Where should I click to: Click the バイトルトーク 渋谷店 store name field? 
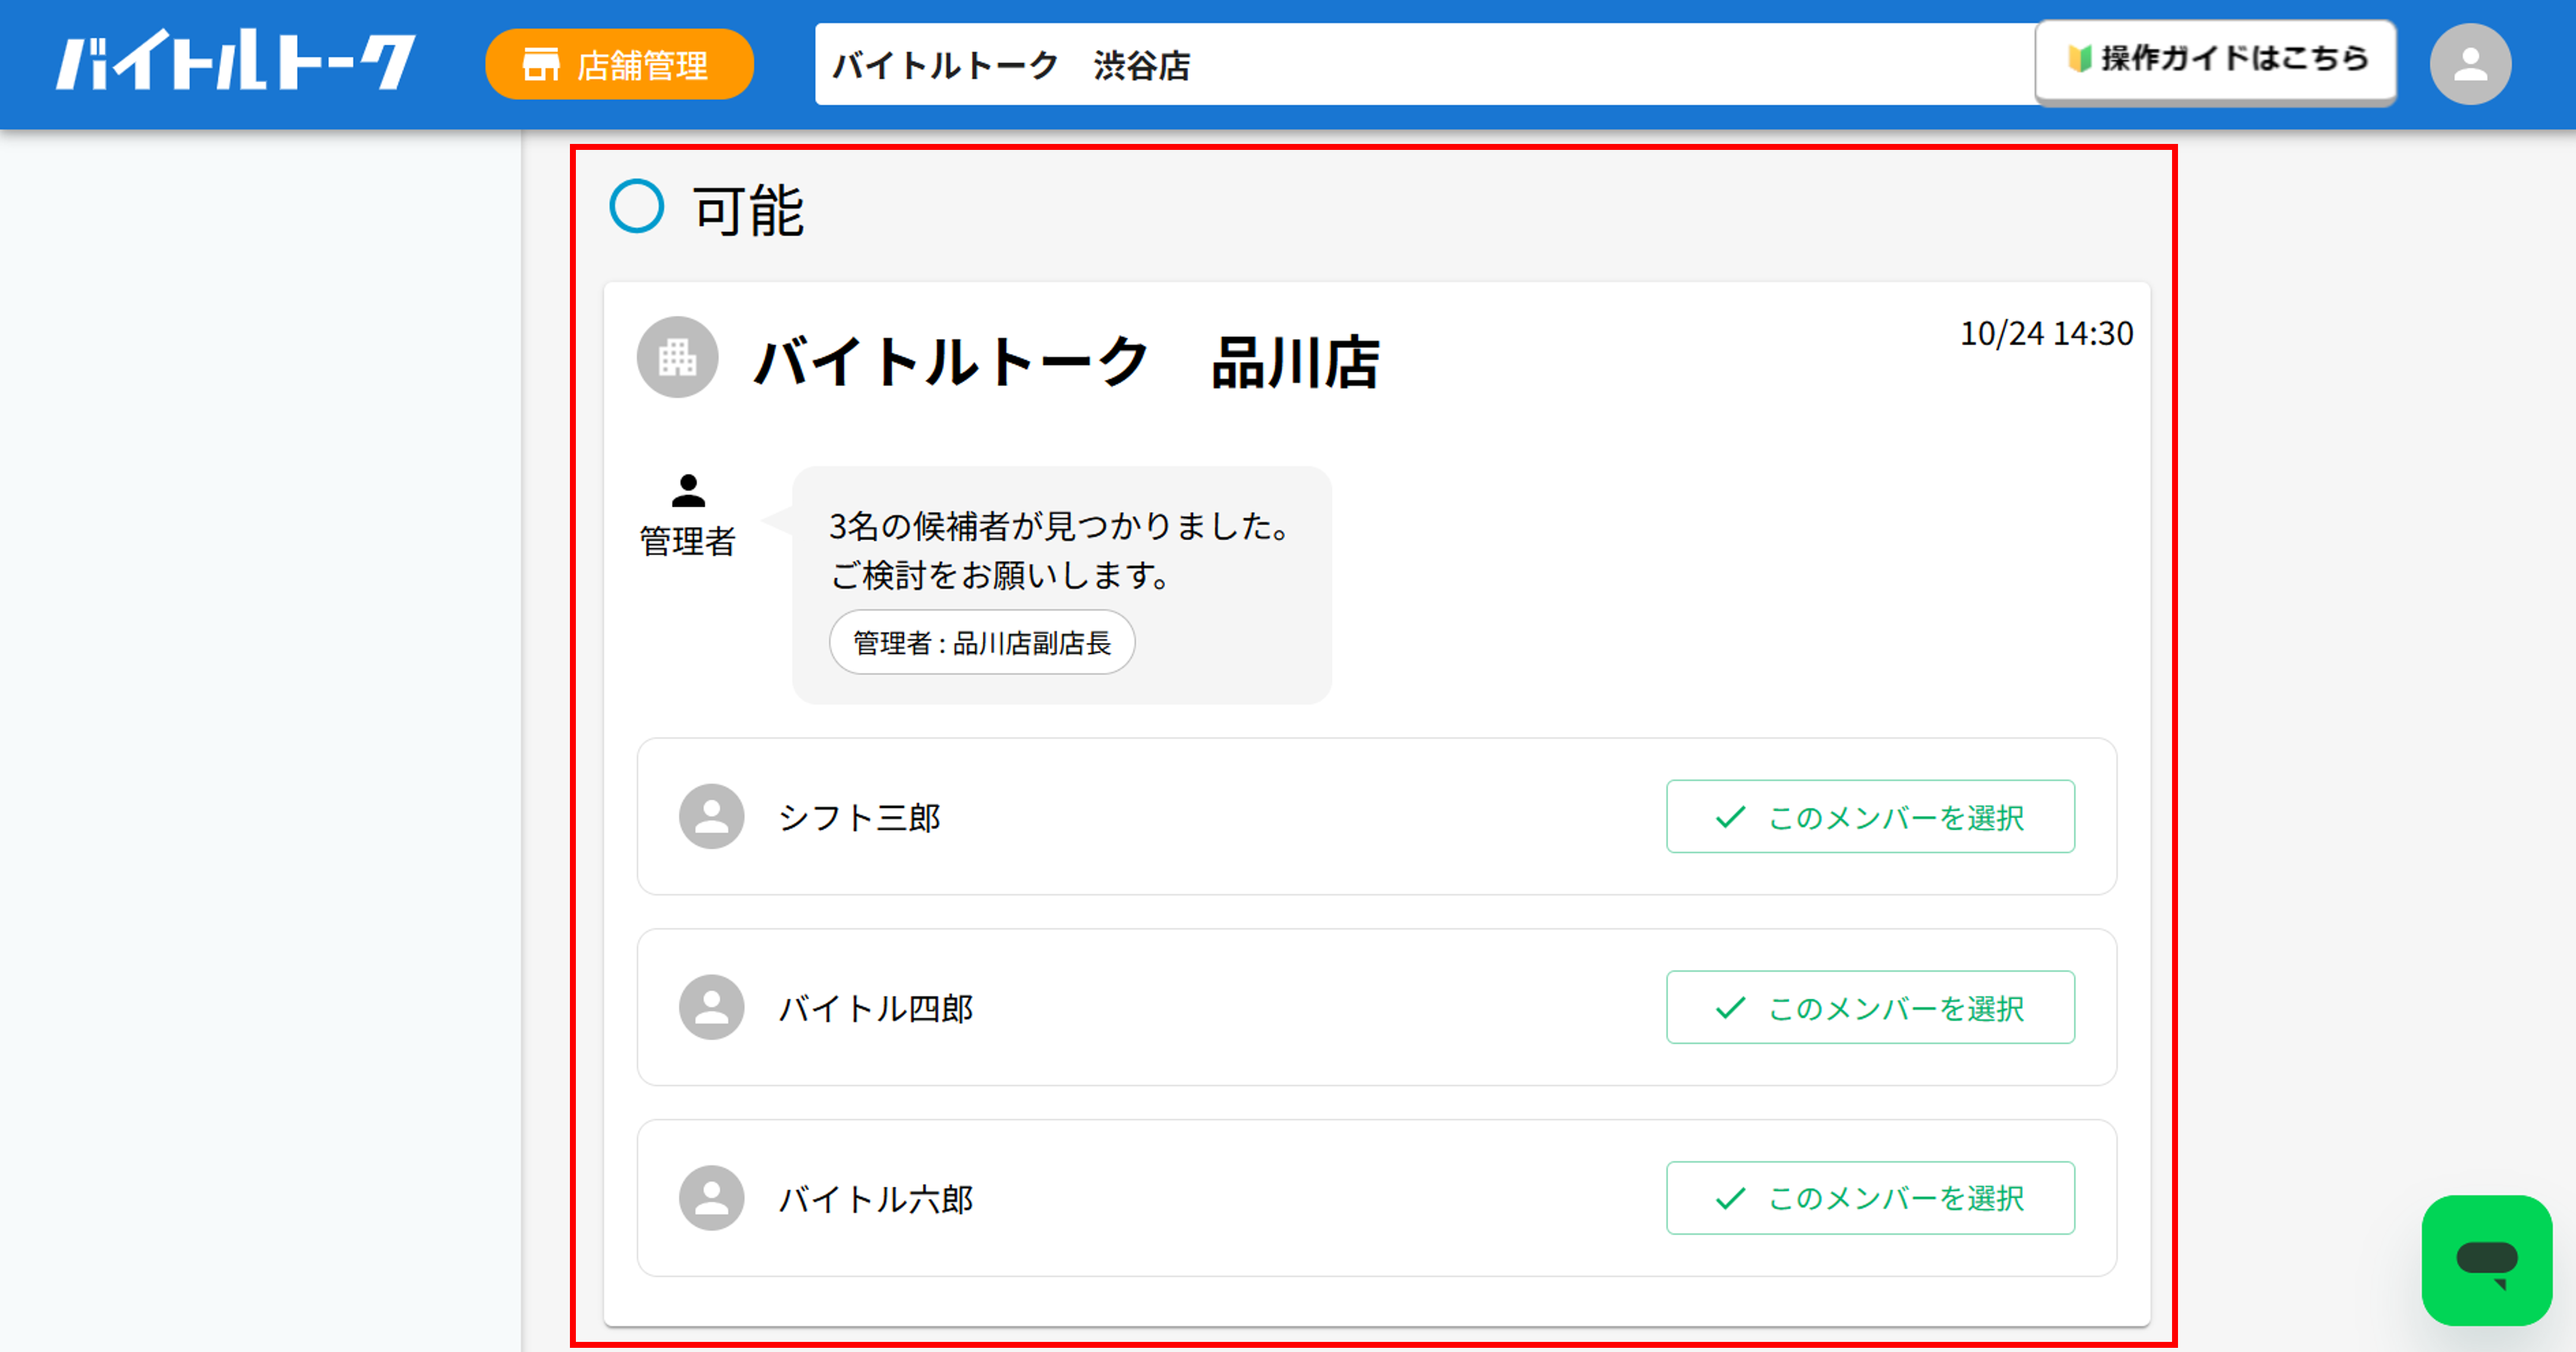[x=1424, y=64]
